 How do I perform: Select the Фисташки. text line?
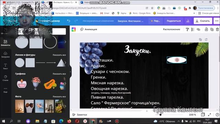pyautogui.click(x=102, y=60)
